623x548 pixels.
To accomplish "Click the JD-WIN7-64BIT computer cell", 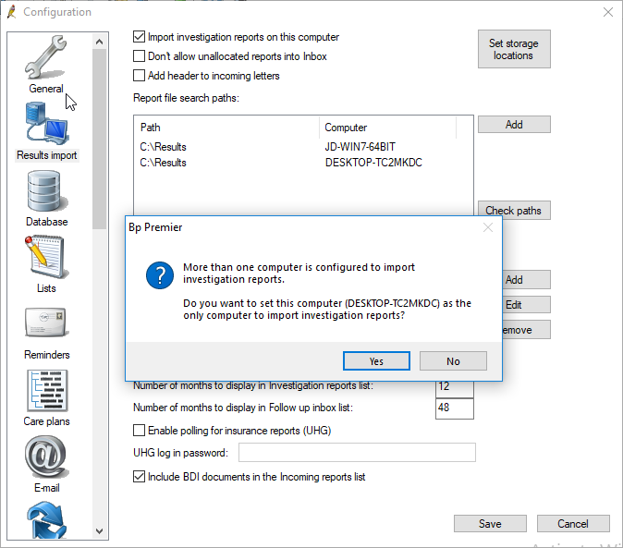I will pos(360,147).
